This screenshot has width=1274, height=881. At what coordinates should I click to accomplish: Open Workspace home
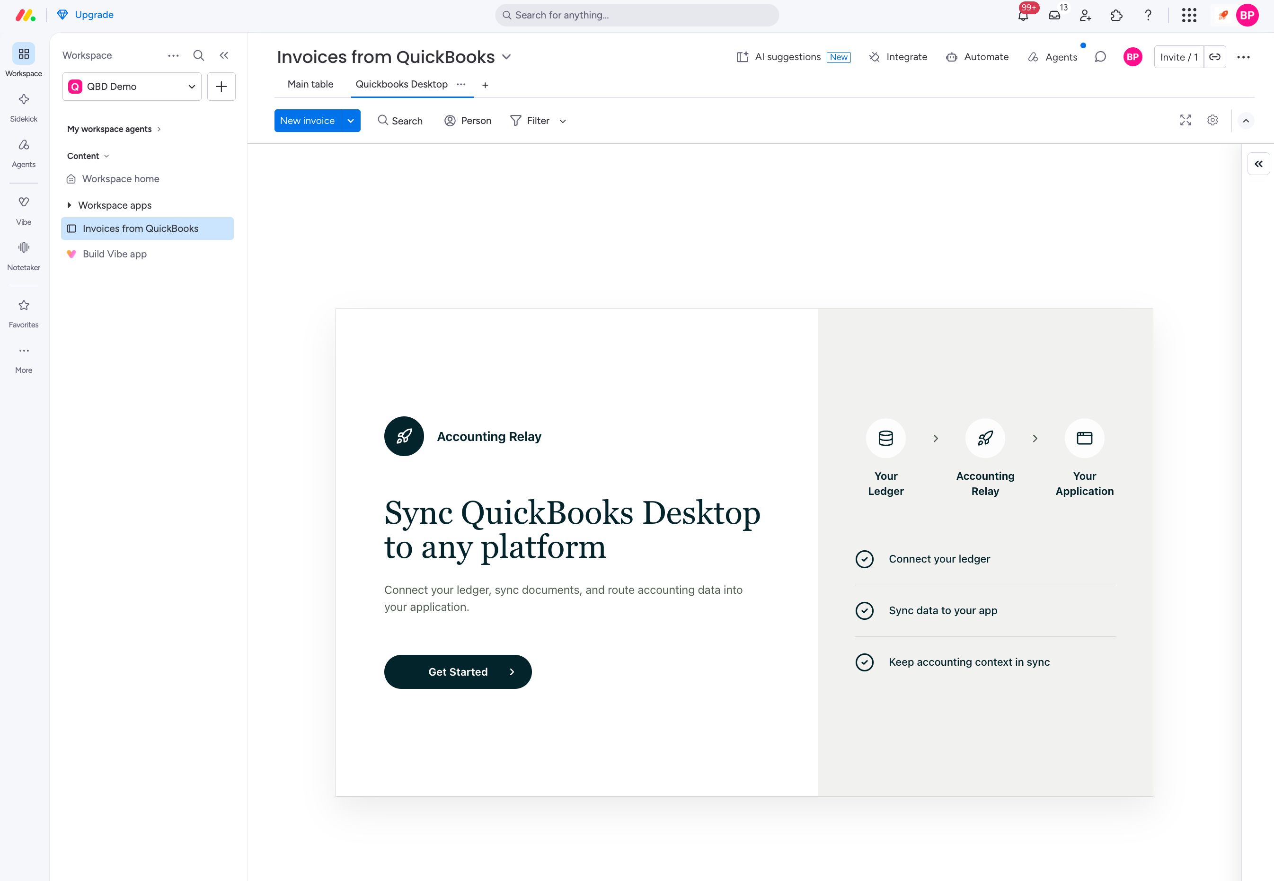coord(147,179)
